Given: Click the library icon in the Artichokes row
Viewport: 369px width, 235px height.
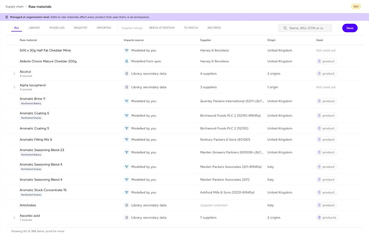Looking at the screenshot, I should [126, 205].
